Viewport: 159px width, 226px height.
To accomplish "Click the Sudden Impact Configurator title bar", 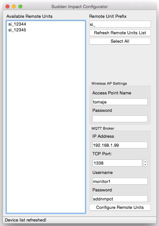I will pos(79,6).
